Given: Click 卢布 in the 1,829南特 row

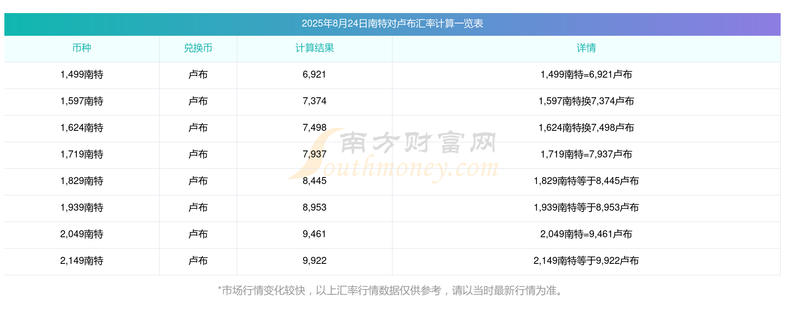Looking at the screenshot, I should coord(198,181).
